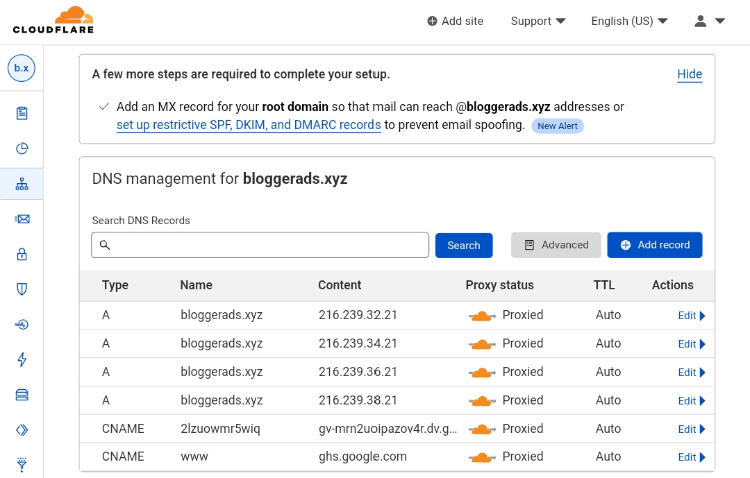The height and width of the screenshot is (478, 750).
Task: Open the SPF, DKIM, and DMARC setup link
Action: (249, 125)
